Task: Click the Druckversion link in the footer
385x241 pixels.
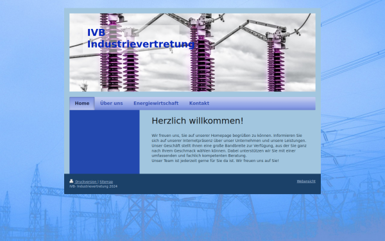Action: coord(86,182)
